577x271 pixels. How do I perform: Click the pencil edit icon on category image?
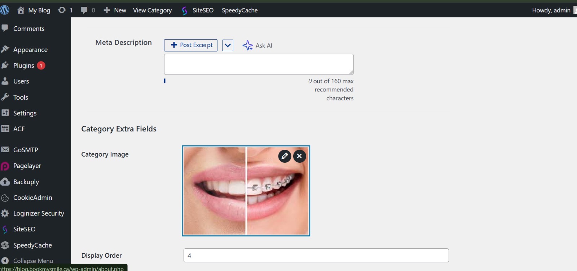[285, 156]
